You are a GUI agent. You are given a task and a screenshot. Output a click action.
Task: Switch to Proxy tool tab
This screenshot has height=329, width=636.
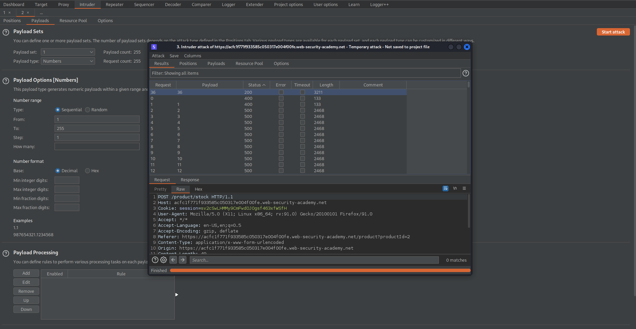point(64,4)
